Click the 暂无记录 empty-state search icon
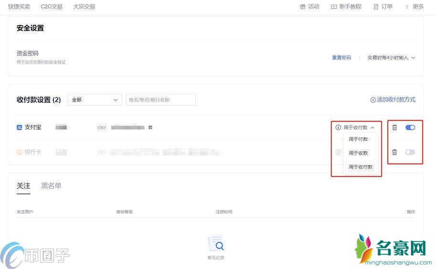Image resolution: width=436 pixels, height=269 pixels. click(216, 243)
